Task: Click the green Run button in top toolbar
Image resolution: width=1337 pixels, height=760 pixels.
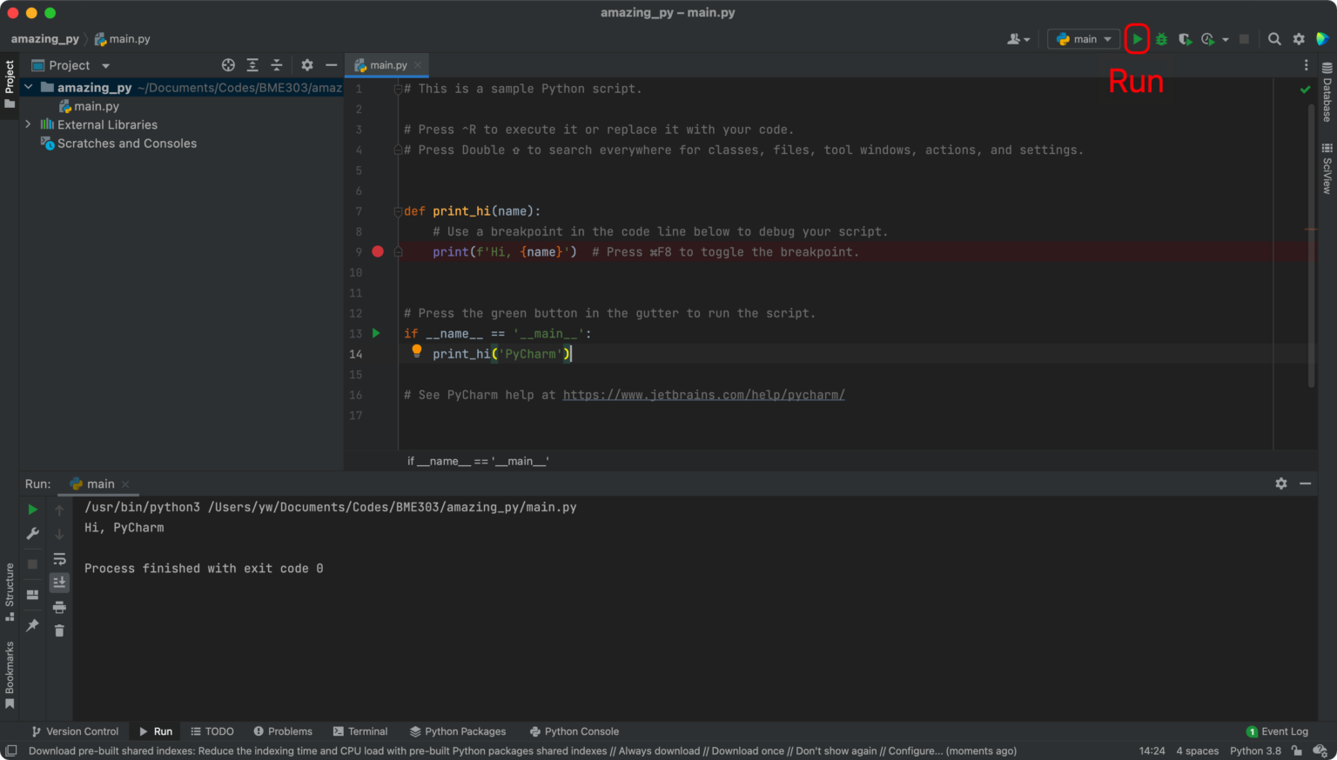Action: point(1137,39)
